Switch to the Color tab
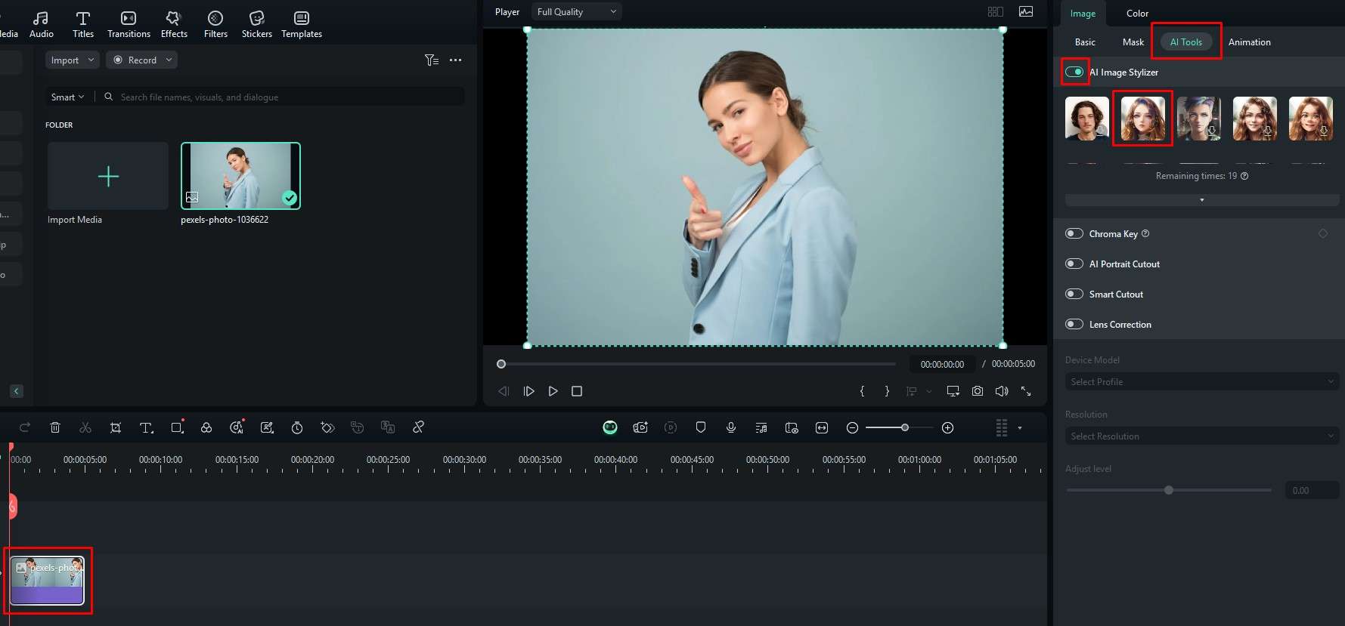 [1137, 14]
